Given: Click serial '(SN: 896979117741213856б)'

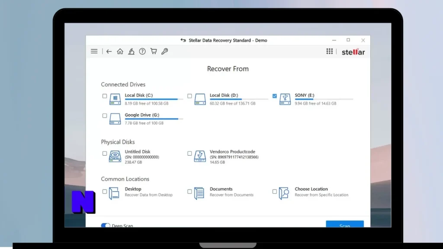Looking at the screenshot, I should (234, 157).
